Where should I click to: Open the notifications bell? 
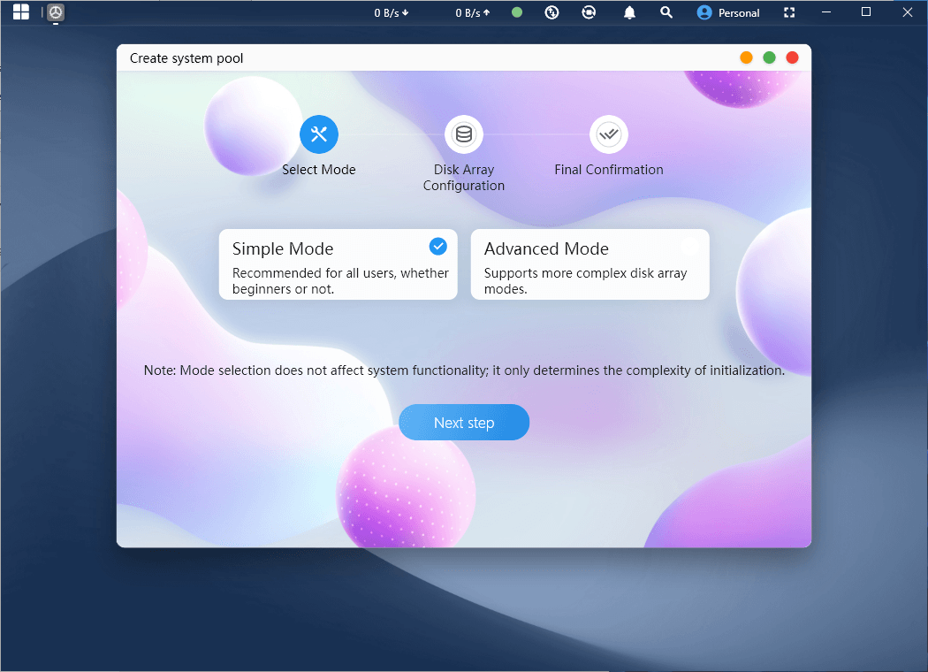point(629,12)
